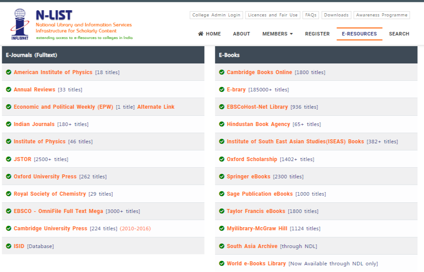Click the check icon beside Springer eBooks
The image size is (424, 272).
coord(222,177)
